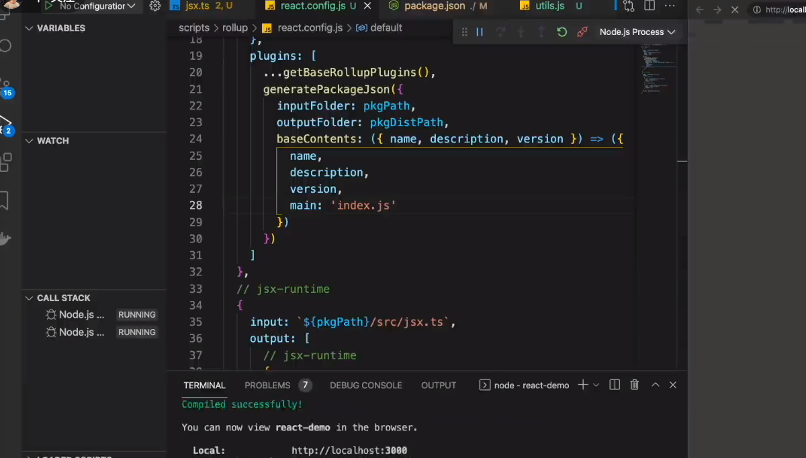Select the first Node.js call stack session
Image resolution: width=806 pixels, height=458 pixels.
tap(101, 314)
